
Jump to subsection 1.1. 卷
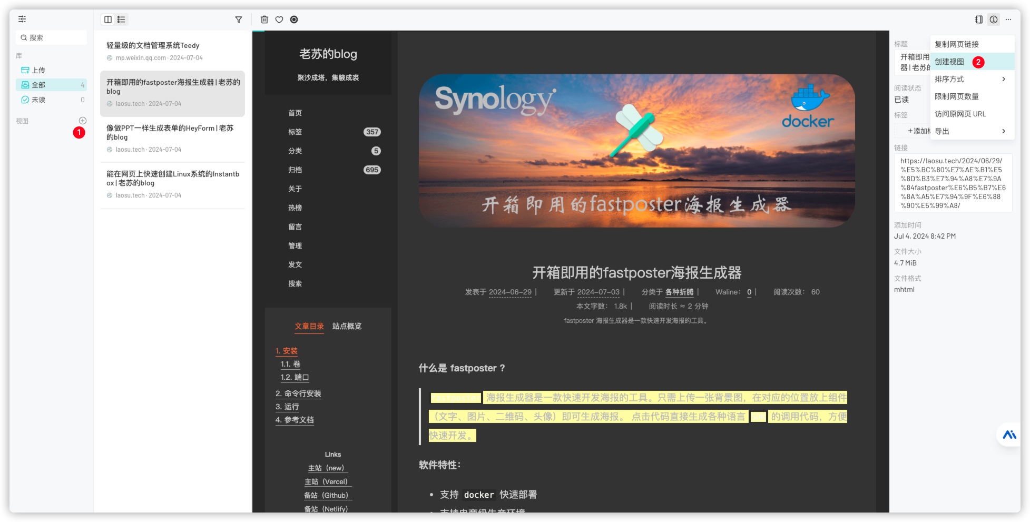coord(290,364)
